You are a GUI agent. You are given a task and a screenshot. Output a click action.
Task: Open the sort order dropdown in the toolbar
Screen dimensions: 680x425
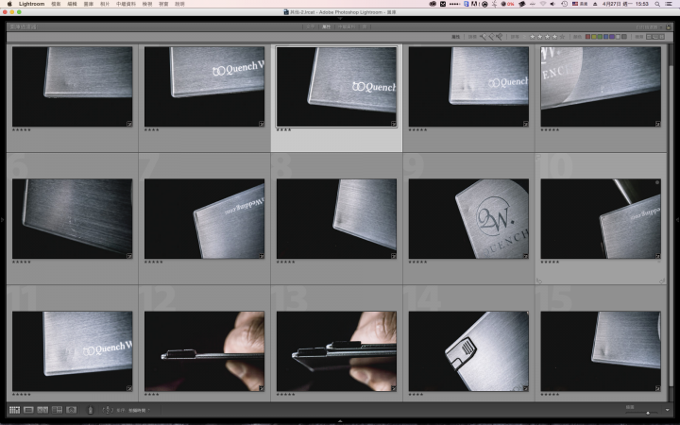(x=138, y=410)
